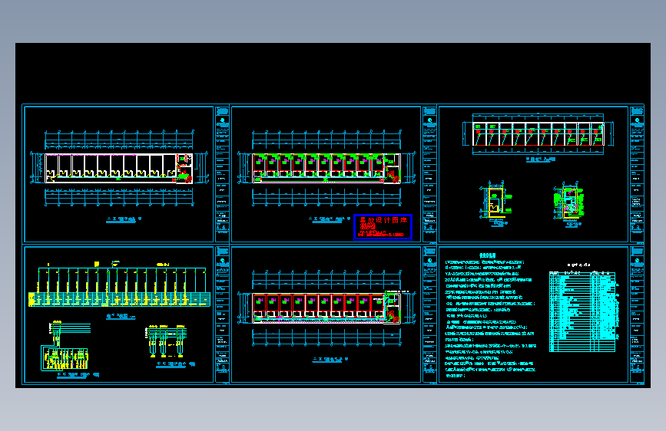Image resolution: width=666 pixels, height=431 pixels.
Task: Click the design notes text block
Action: pos(490,316)
